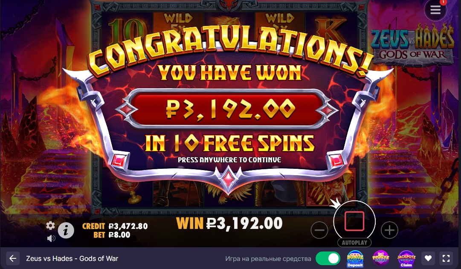Go back using the arrow icon
Screen dimensions: 461x269
13,258
